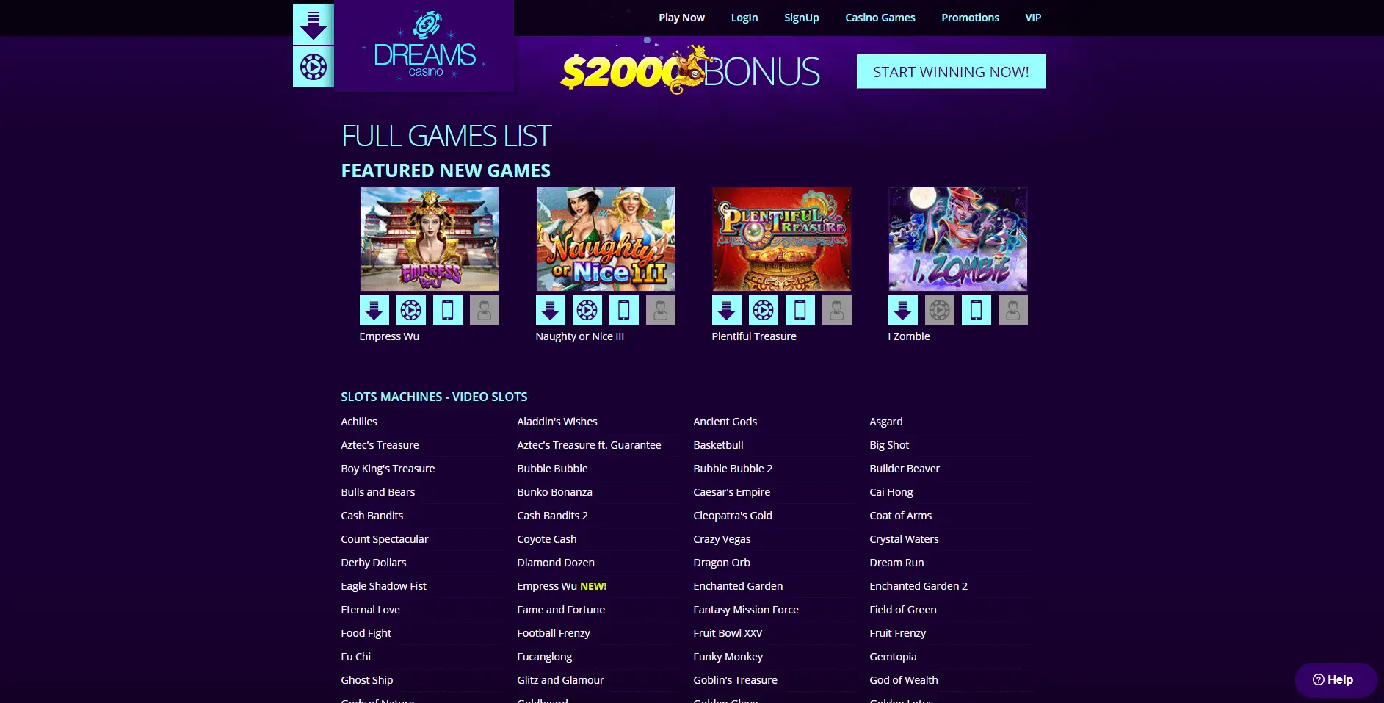Click the mobile phone icon under Empress Wu
Viewport: 1384px width, 703px height.
coord(448,310)
